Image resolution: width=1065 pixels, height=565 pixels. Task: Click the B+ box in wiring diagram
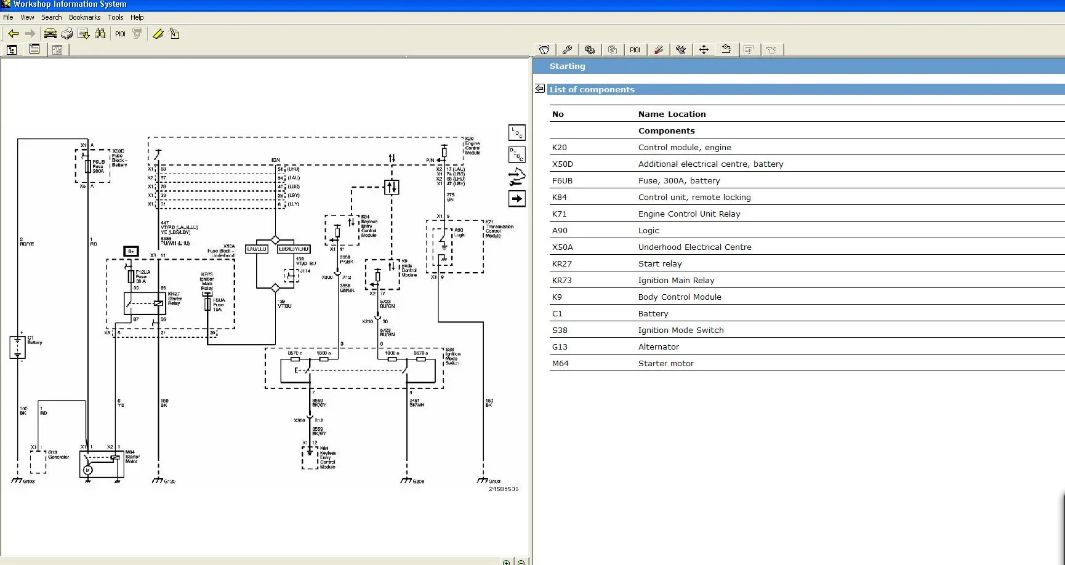point(131,251)
